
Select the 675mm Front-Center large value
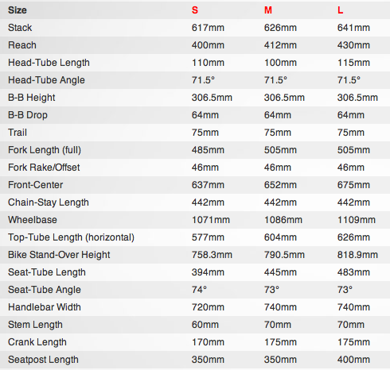click(x=353, y=185)
